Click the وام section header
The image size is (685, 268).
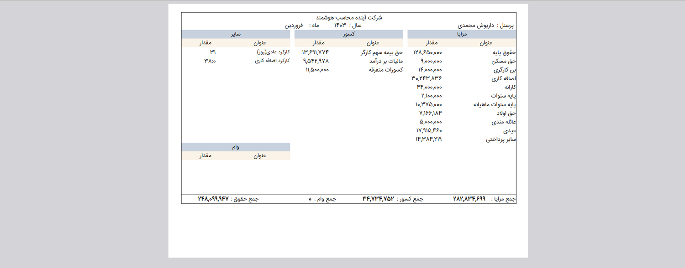pos(235,147)
